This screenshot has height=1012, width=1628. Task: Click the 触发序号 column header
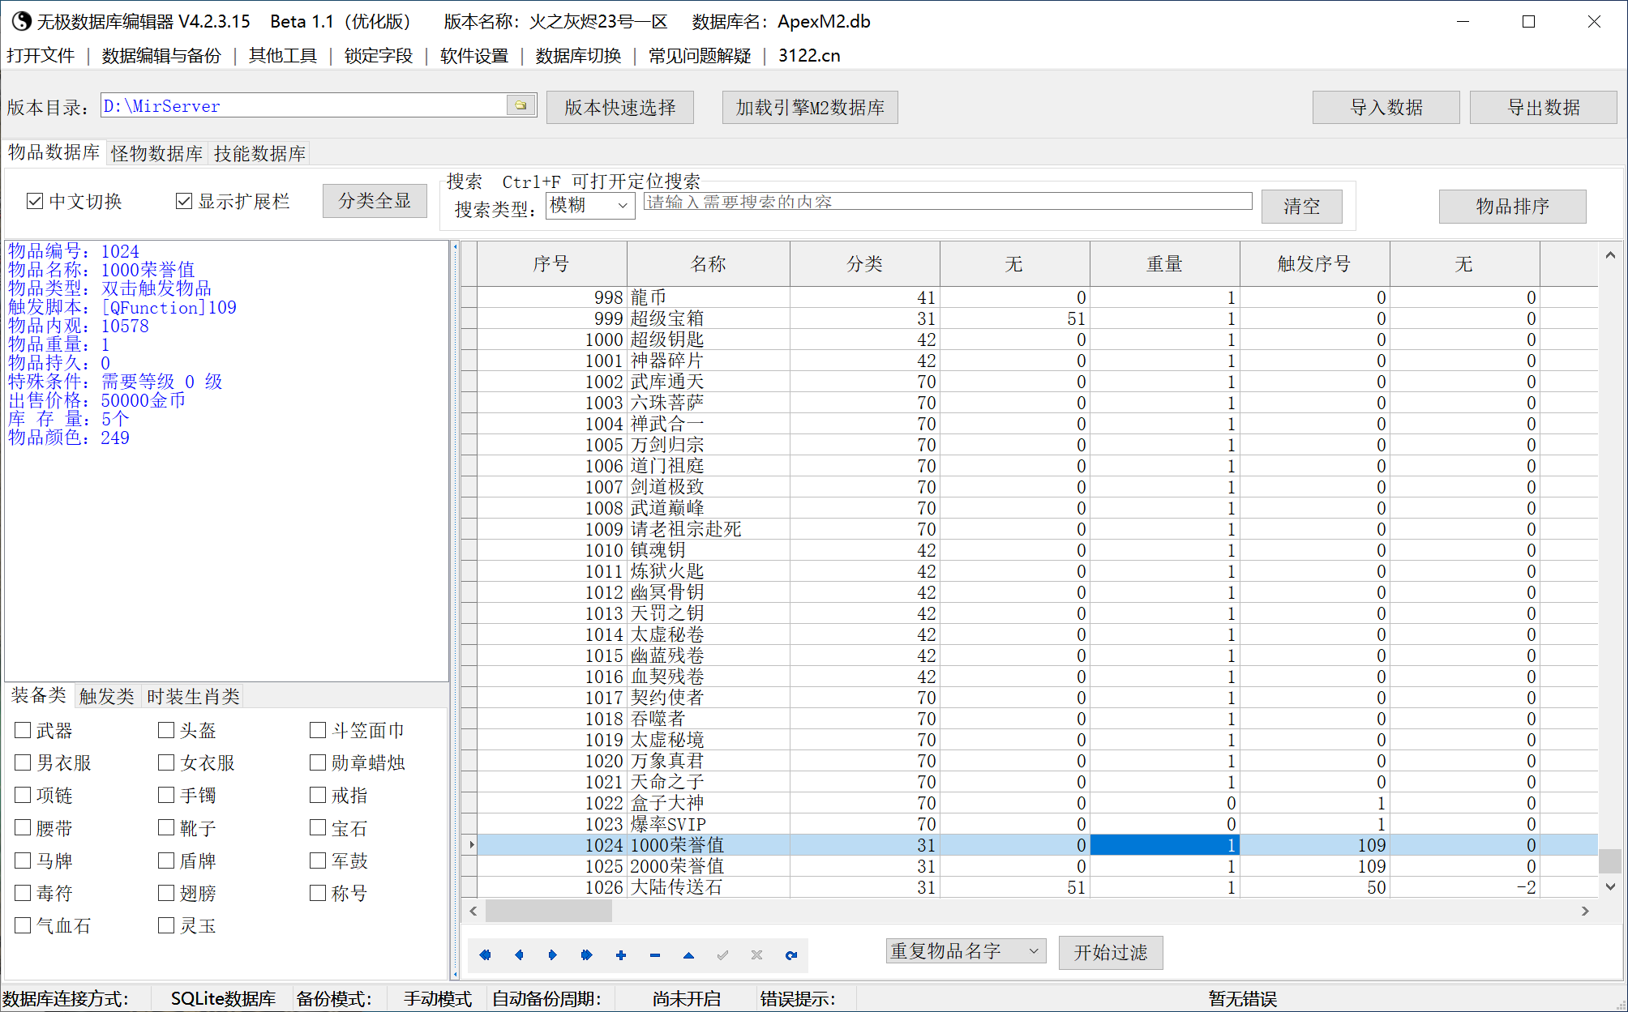[x=1314, y=264]
